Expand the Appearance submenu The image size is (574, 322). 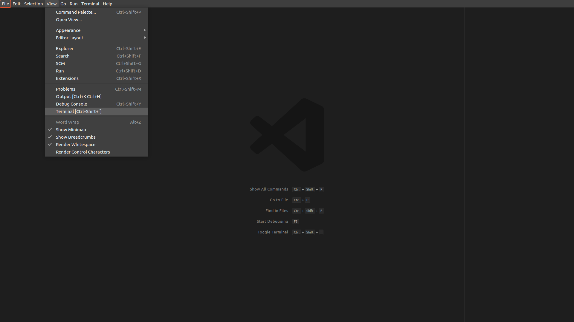pyautogui.click(x=68, y=30)
